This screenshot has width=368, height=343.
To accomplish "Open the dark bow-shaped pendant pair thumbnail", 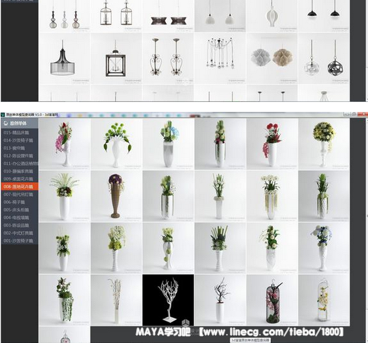I will click(x=168, y=16).
